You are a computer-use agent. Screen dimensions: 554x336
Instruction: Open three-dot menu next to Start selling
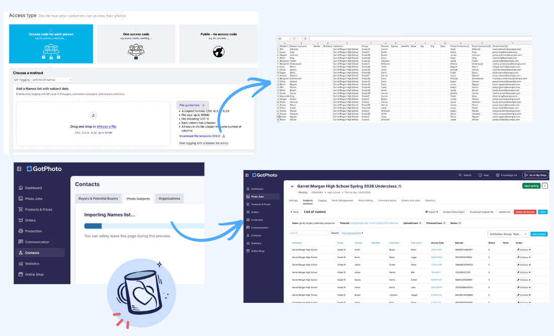tap(545, 186)
